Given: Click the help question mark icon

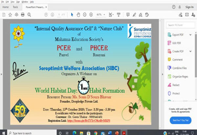Looking at the screenshot, I should 174,7.
